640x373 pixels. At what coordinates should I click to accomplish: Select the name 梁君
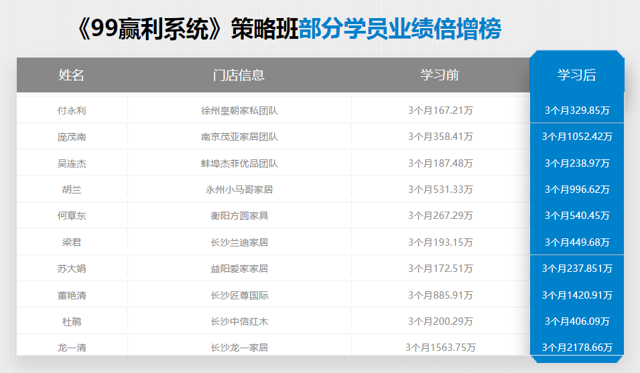72,242
